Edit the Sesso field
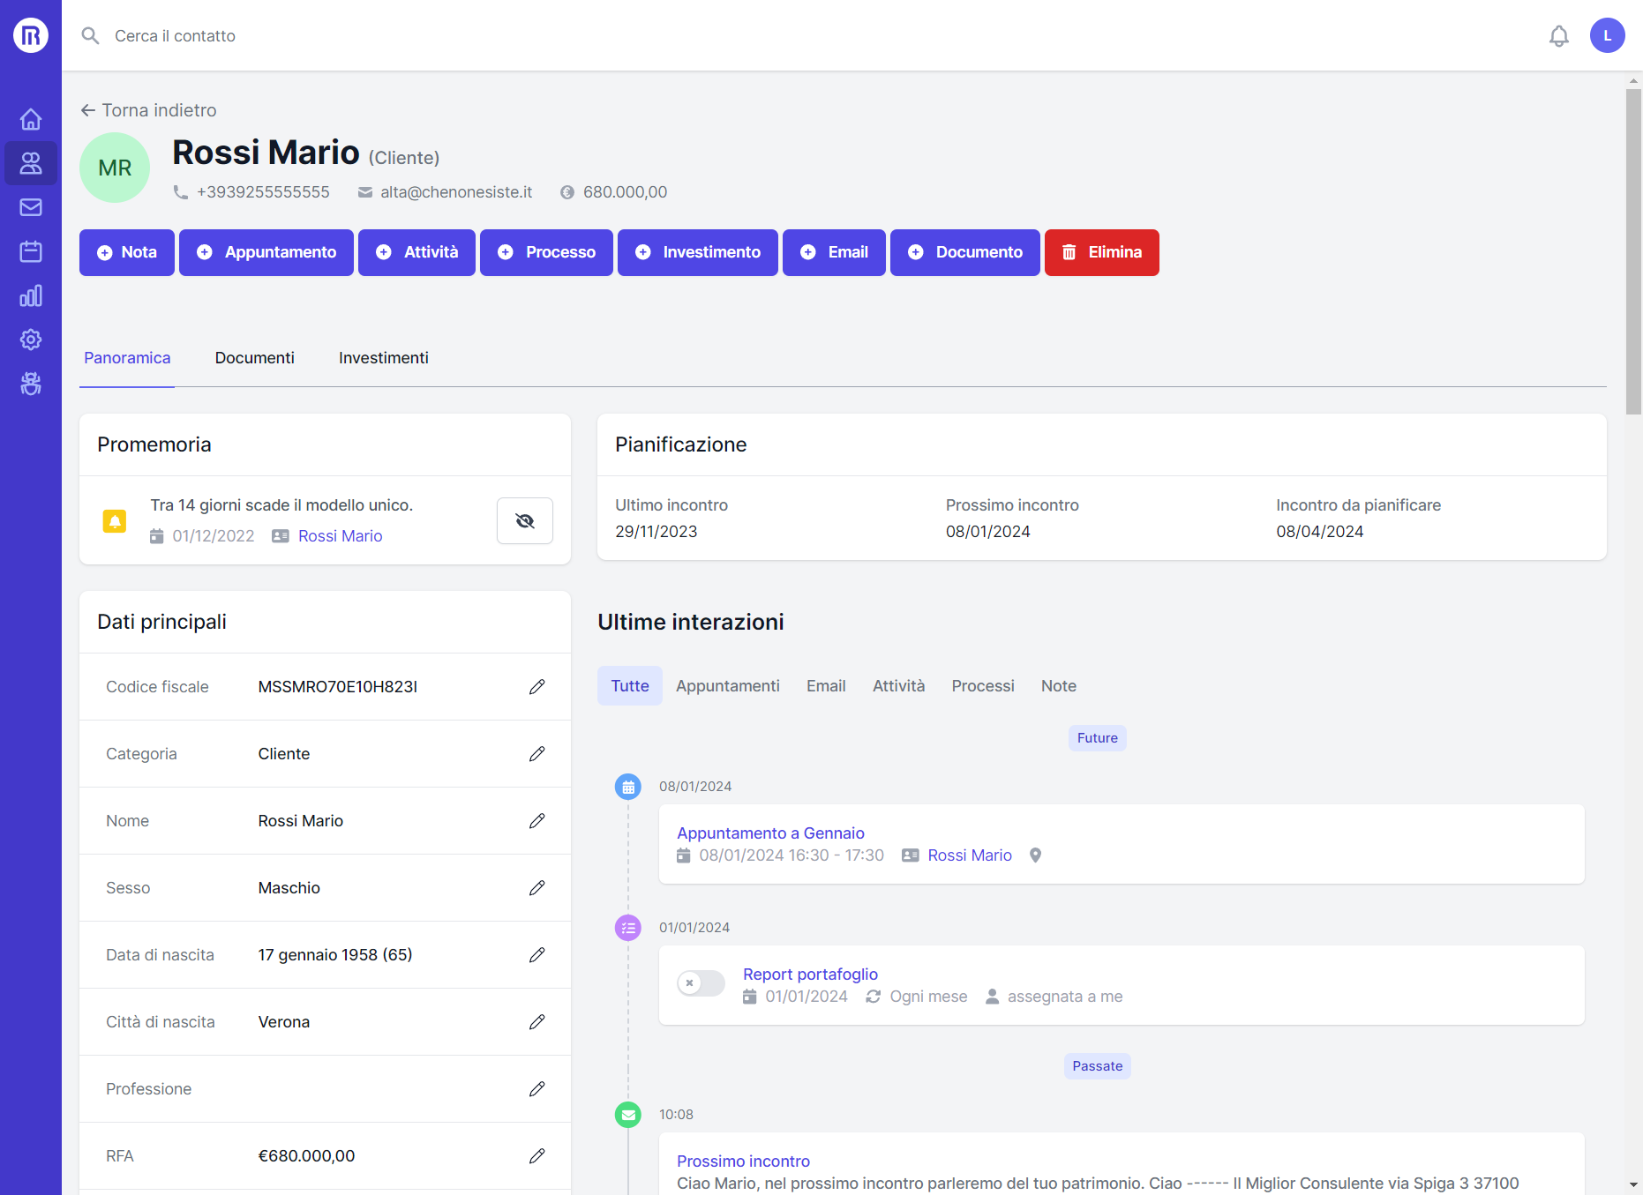The height and width of the screenshot is (1195, 1643). [536, 888]
